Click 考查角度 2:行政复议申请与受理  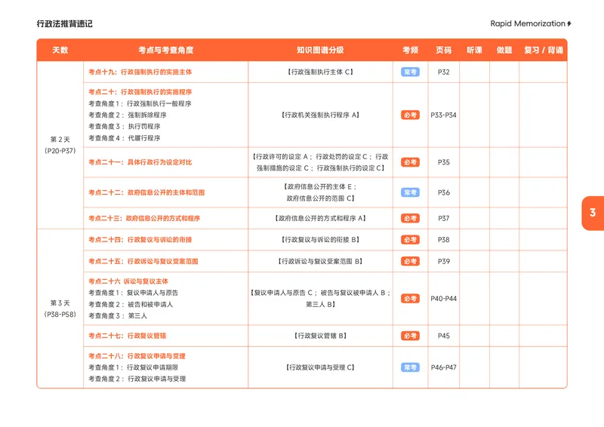(137, 379)
